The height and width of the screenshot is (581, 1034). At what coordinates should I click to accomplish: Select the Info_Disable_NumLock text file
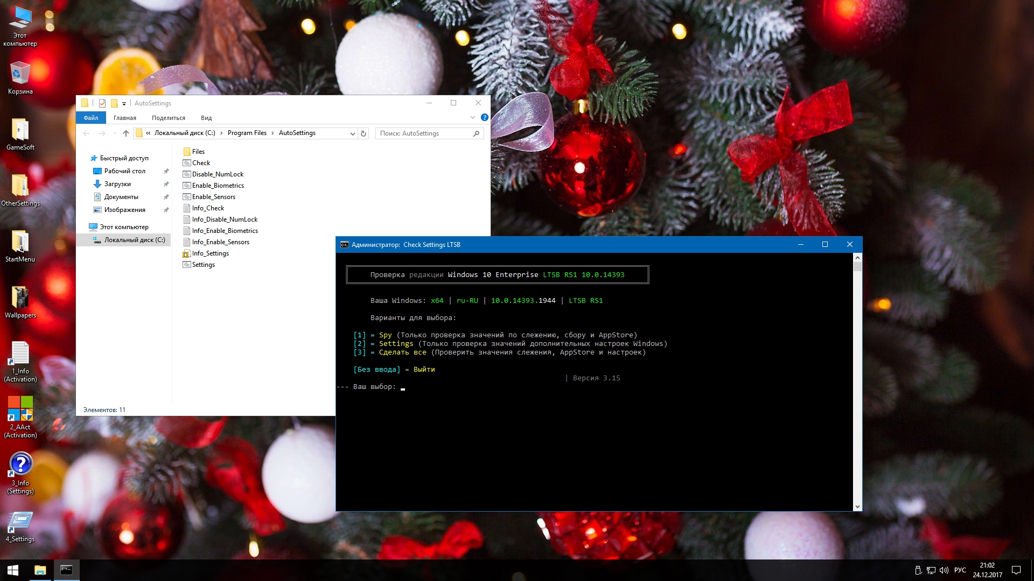pos(220,219)
